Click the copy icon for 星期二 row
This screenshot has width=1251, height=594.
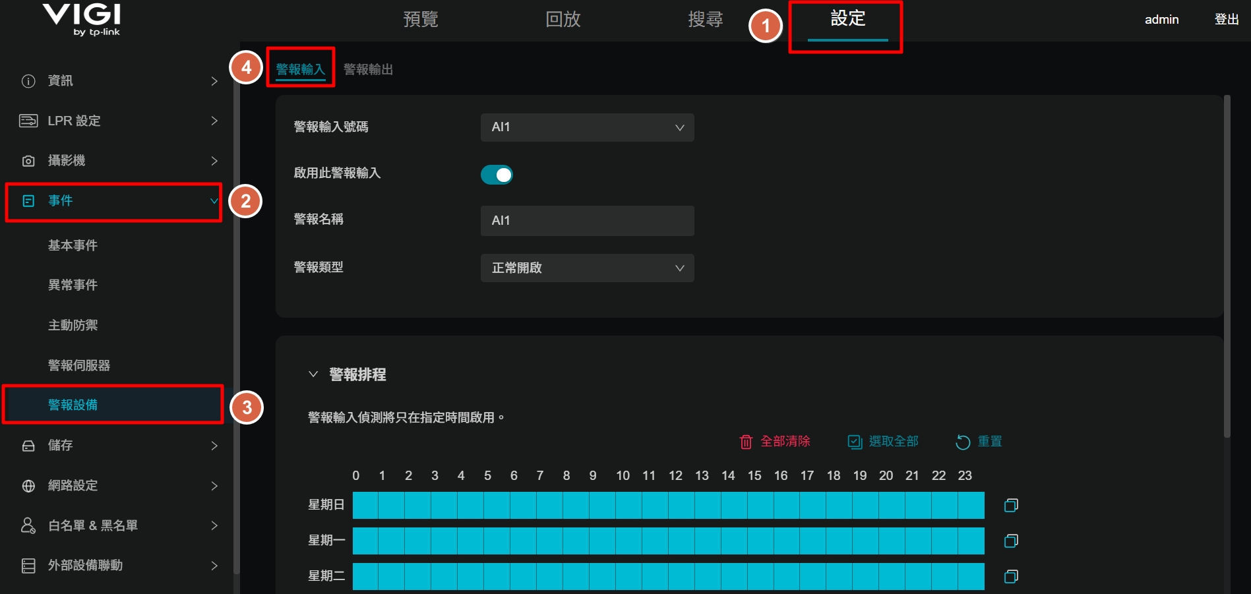(1011, 576)
